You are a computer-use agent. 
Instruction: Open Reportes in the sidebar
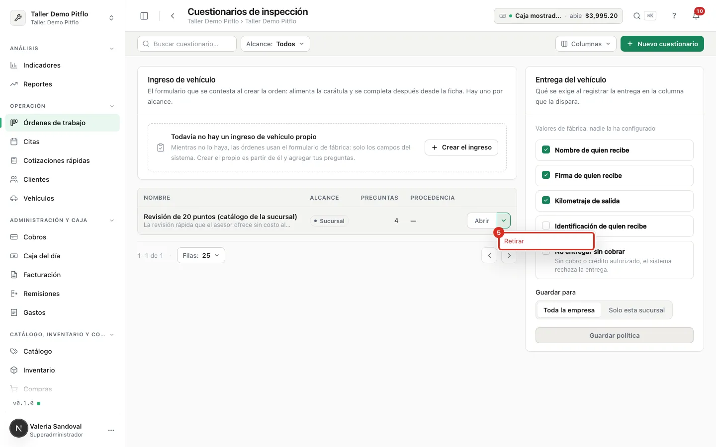(62, 84)
